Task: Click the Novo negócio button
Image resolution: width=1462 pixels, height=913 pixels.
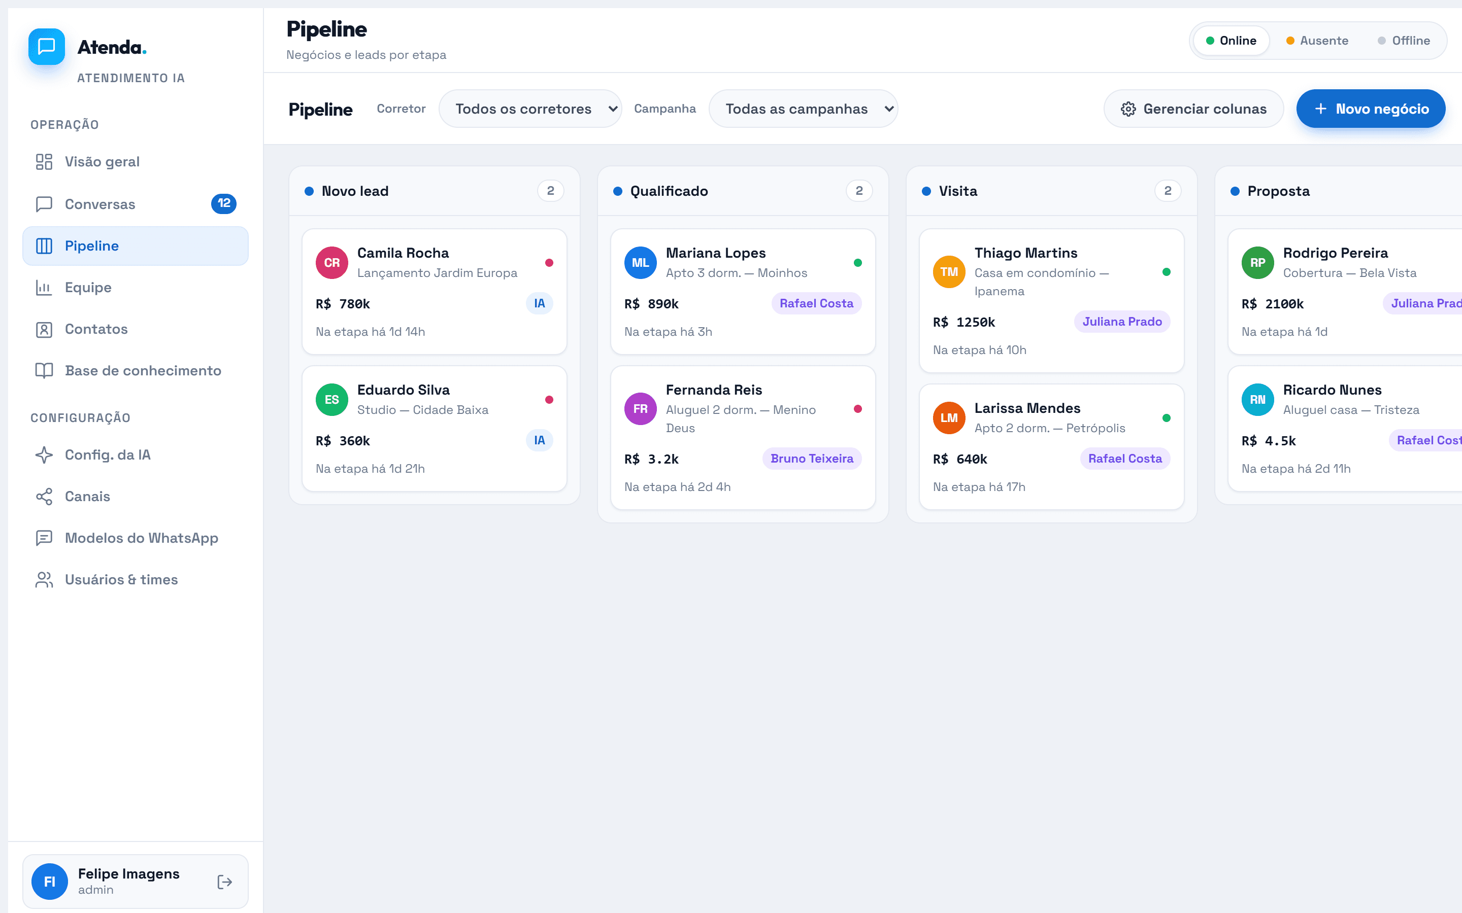Action: coord(1370,109)
